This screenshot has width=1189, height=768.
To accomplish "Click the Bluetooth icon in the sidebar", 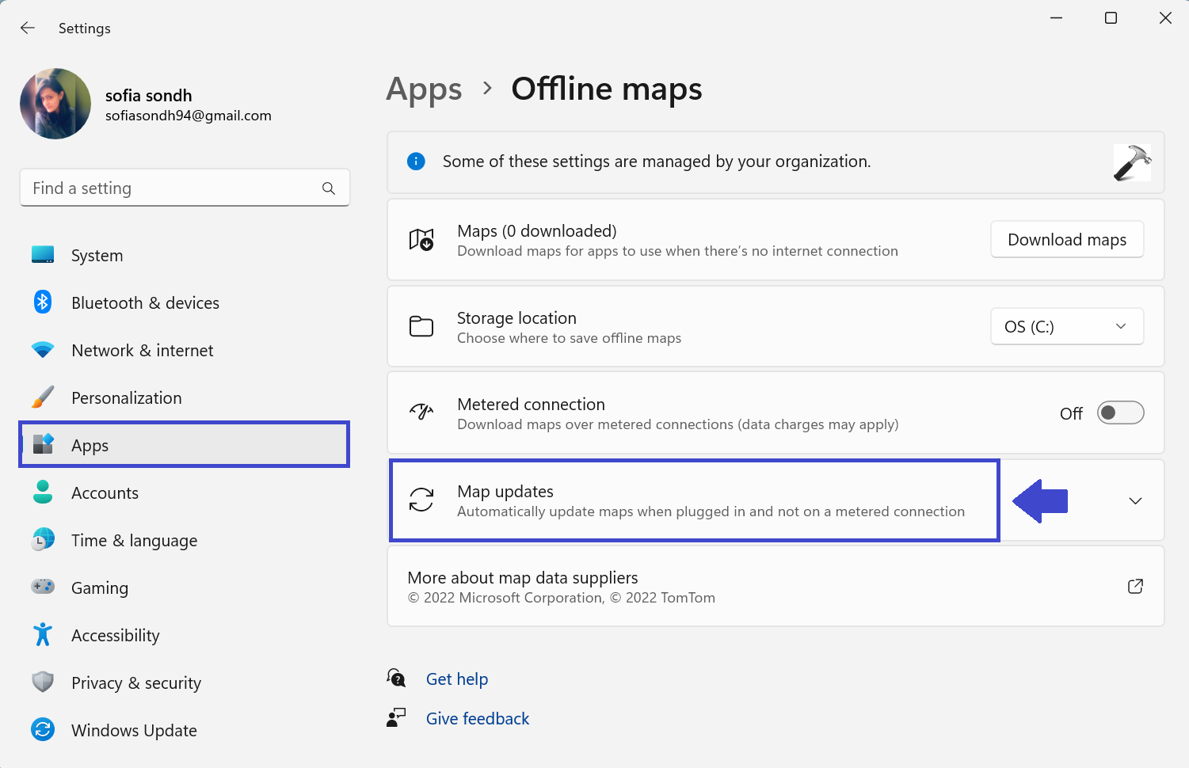I will click(43, 302).
